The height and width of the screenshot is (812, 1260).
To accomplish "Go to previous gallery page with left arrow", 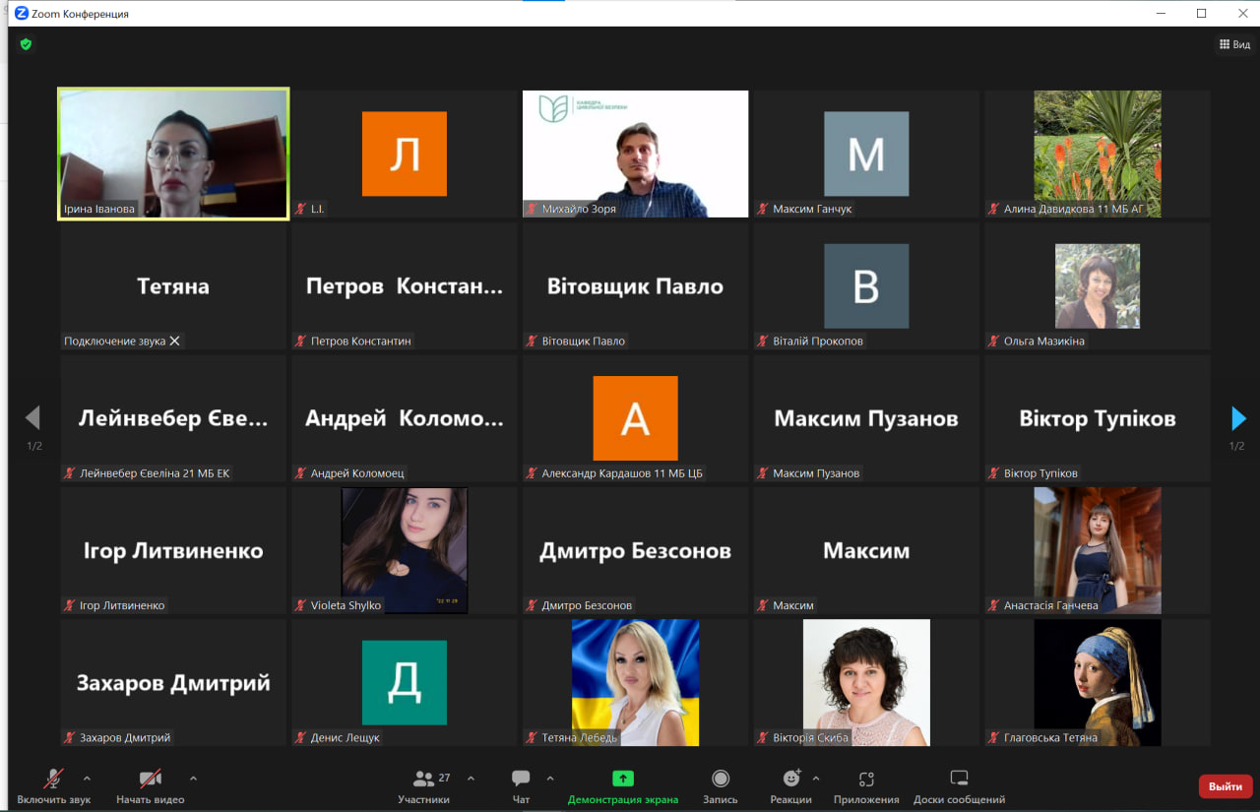I will (32, 418).
